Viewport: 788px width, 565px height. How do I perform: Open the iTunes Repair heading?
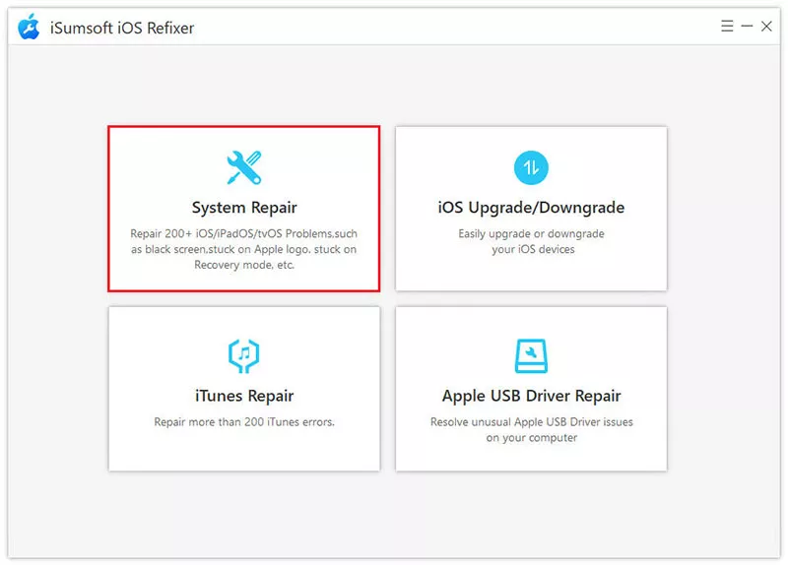(244, 396)
